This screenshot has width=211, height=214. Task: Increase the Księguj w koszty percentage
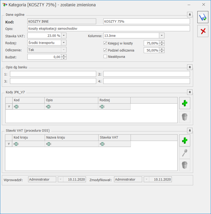click(x=162, y=42)
